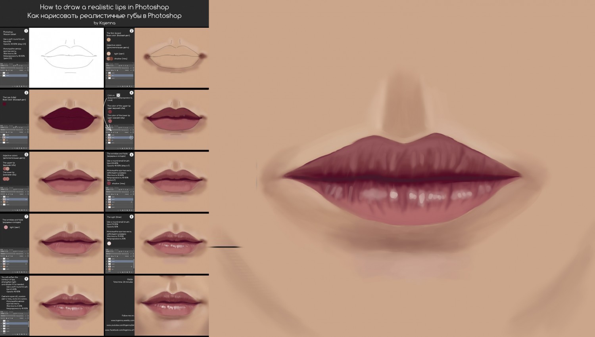Open the step 5 lips preview image
The width and height of the screenshot is (595, 337).
click(x=67, y=182)
